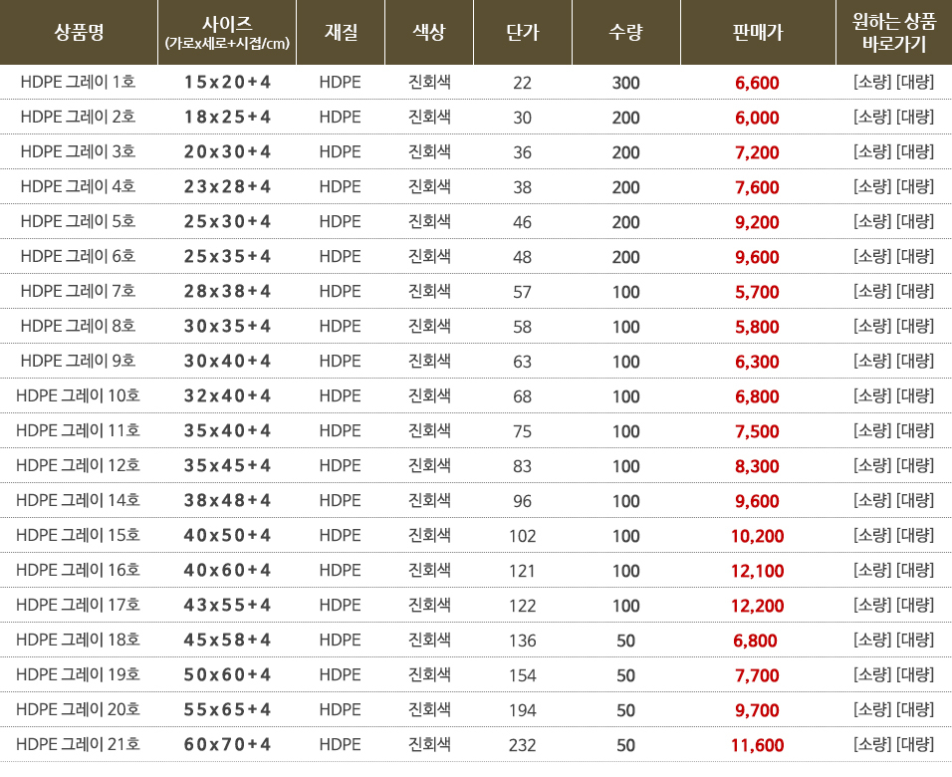The height and width of the screenshot is (777, 952).
Task: Open [대량] link for HDPE 그레이 9호
Action: [x=915, y=361]
